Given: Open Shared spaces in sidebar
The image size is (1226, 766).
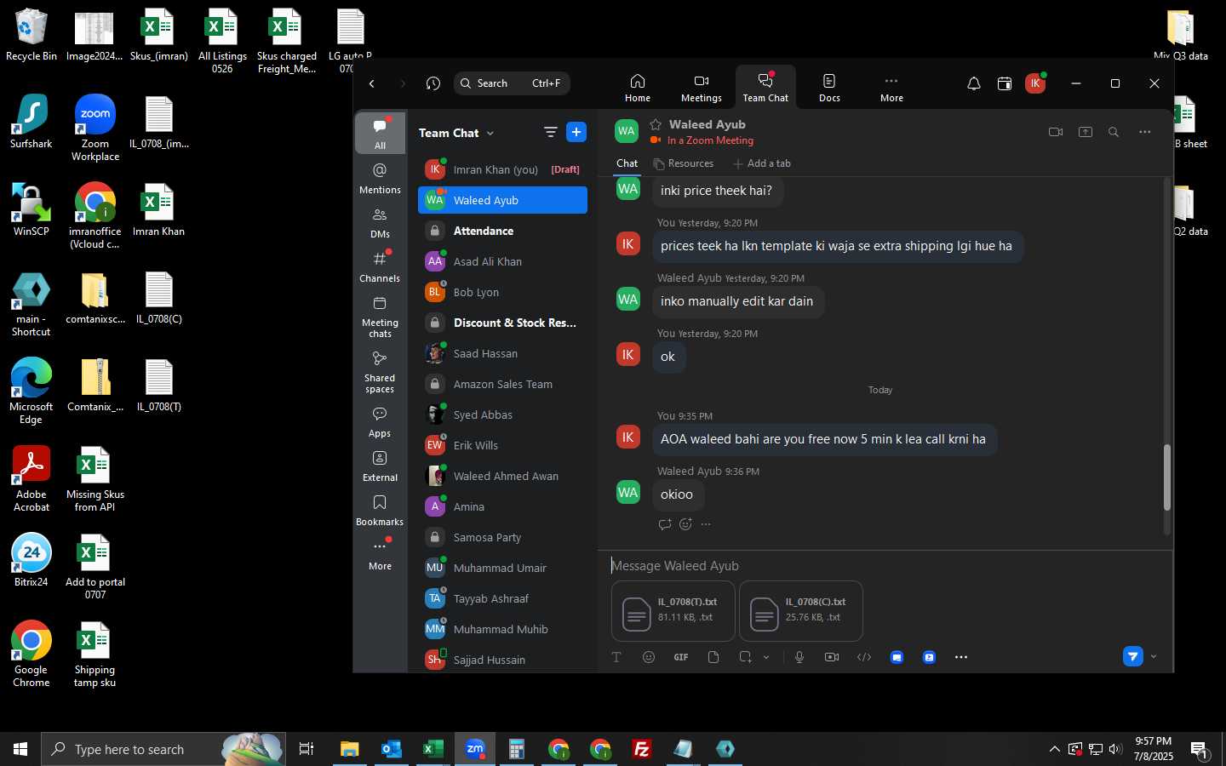Looking at the screenshot, I should point(380,372).
